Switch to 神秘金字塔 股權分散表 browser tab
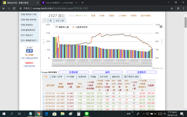This screenshot has height=117, width=187. (20, 3)
